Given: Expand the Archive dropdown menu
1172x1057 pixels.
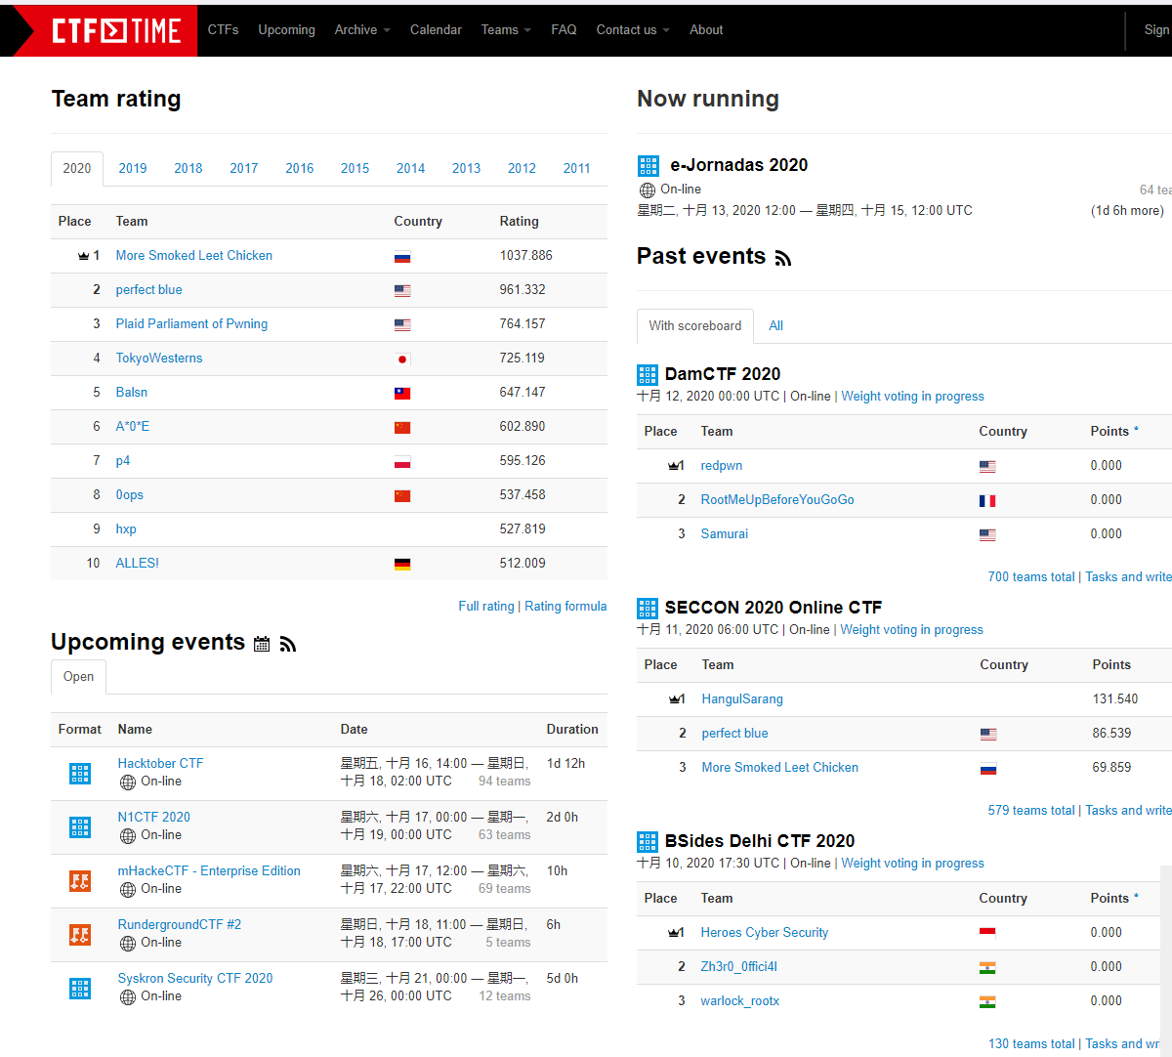Looking at the screenshot, I should coord(362,30).
